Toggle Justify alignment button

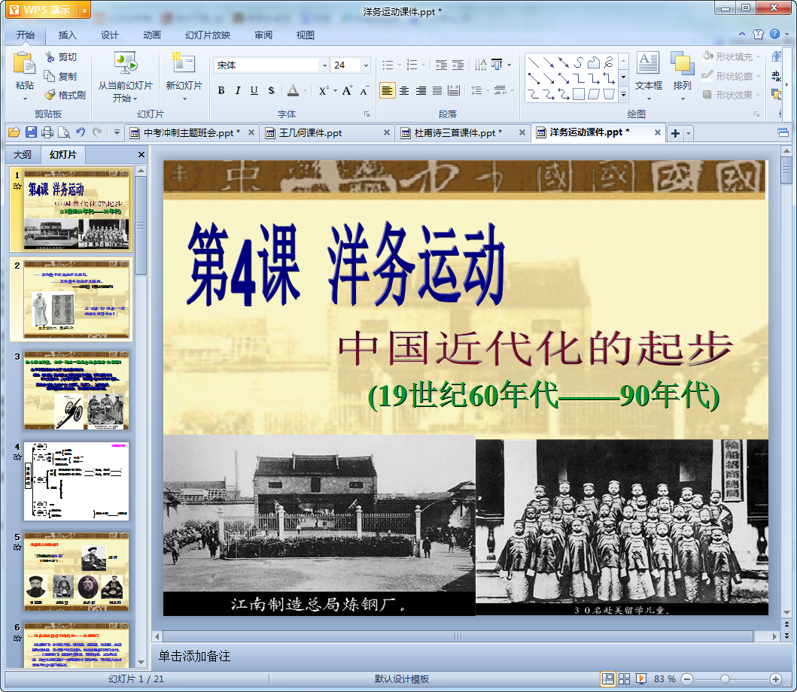(x=437, y=90)
